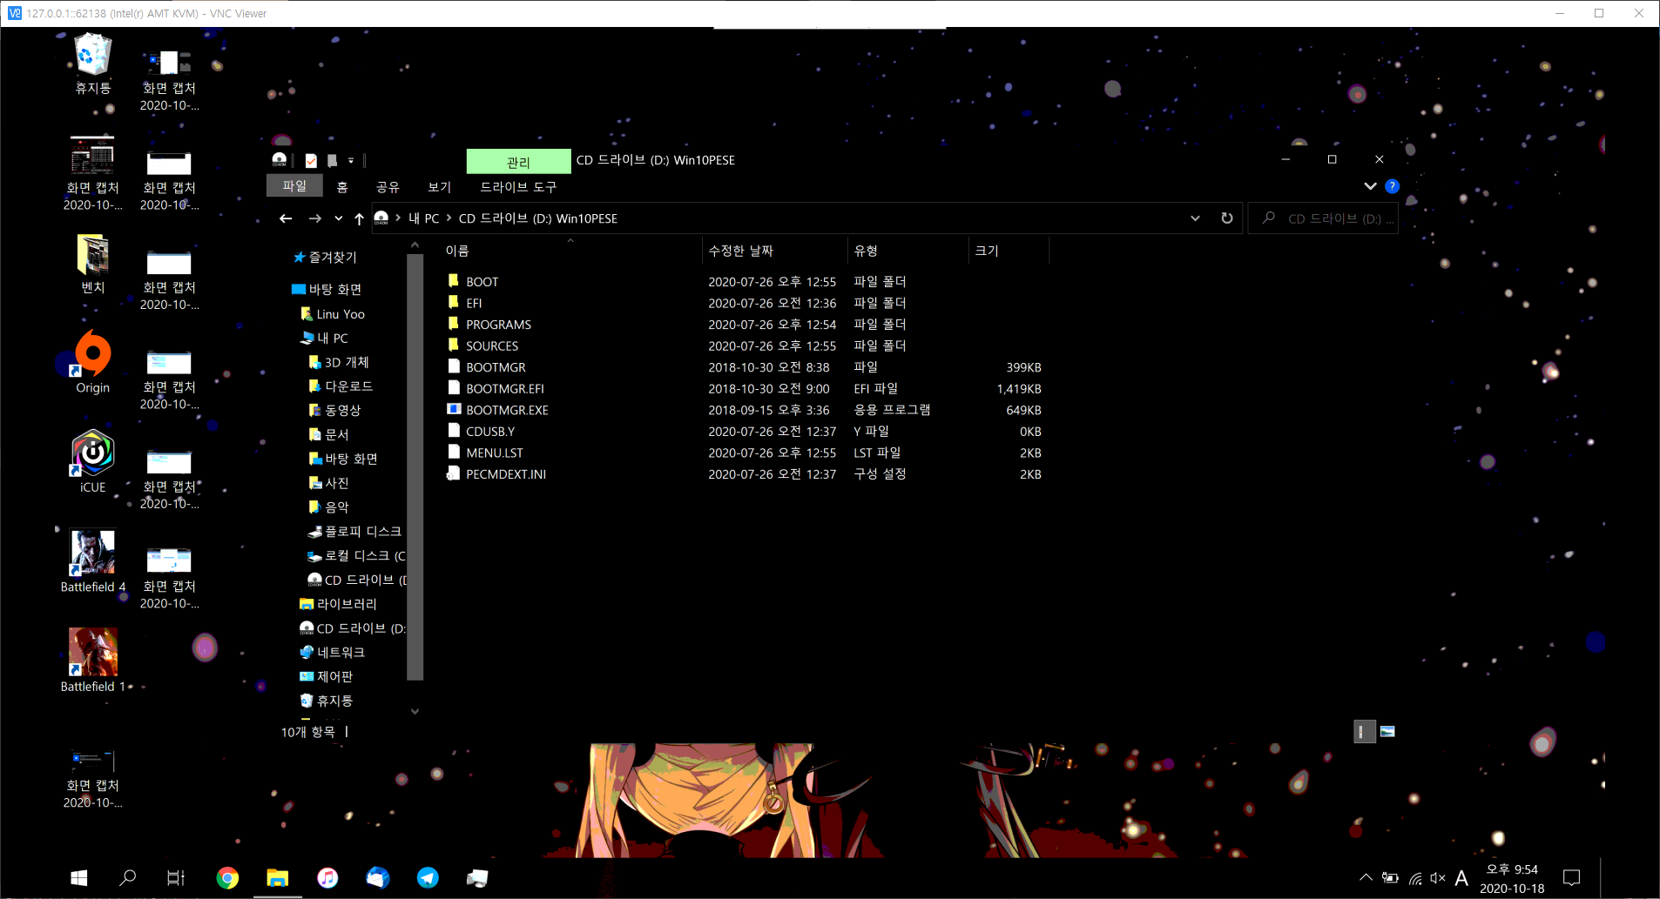The image size is (1660, 899).
Task: Open the Explorer help icon
Action: pos(1392,186)
